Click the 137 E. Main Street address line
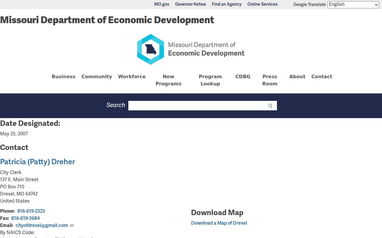Viewport: 382px width, 238px height. (x=19, y=179)
